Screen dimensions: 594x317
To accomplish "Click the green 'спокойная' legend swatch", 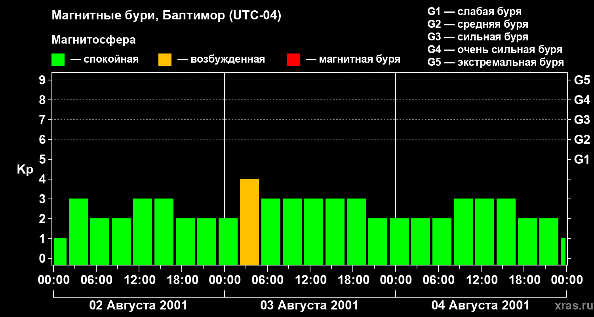I will click(58, 60).
